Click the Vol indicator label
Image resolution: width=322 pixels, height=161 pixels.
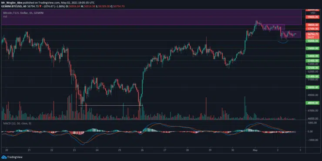click(x=5, y=17)
